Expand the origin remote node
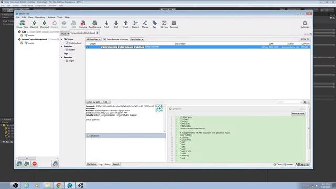Viewport: 336px width, 189px height. 64,61
